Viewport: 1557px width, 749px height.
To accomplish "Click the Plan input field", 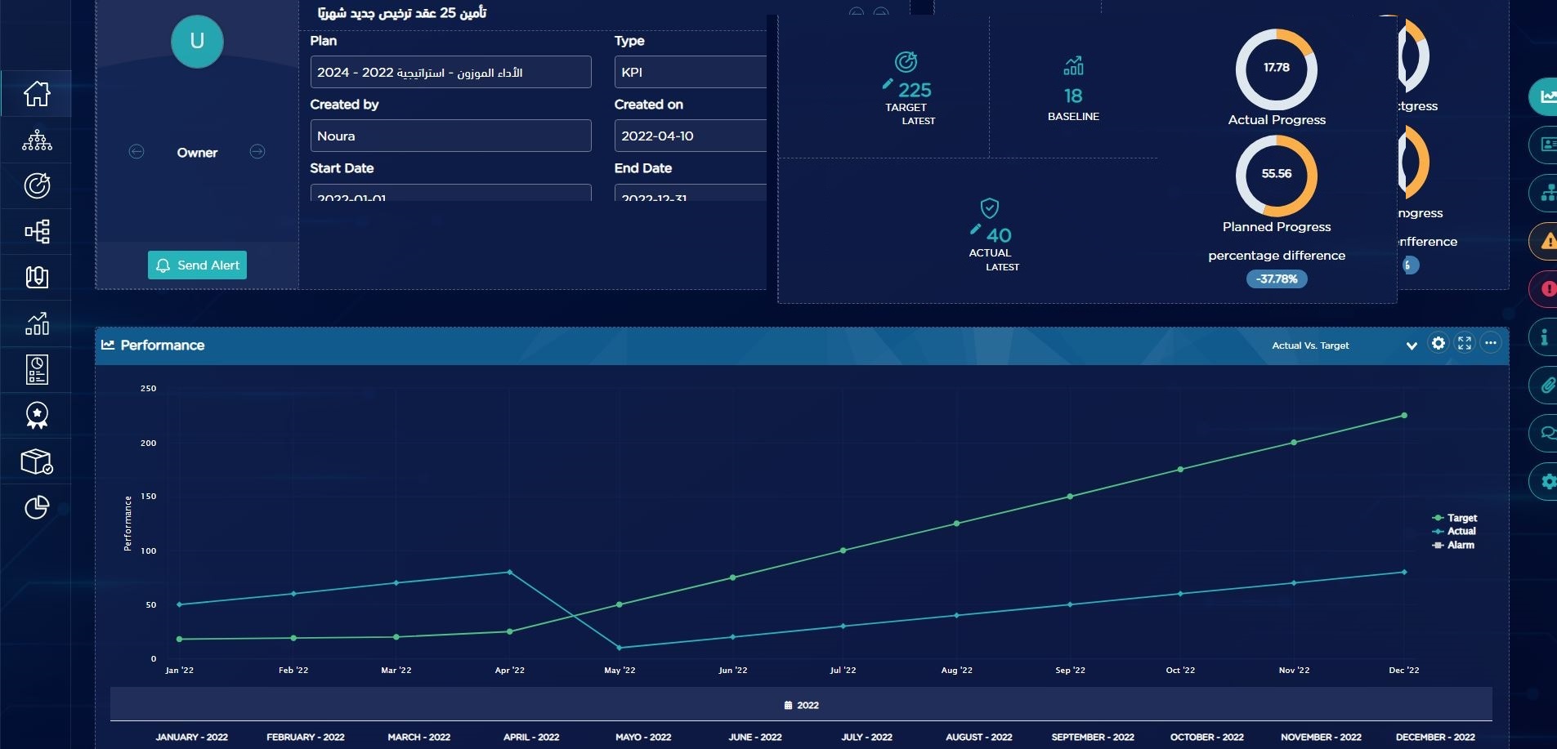I will [x=450, y=72].
